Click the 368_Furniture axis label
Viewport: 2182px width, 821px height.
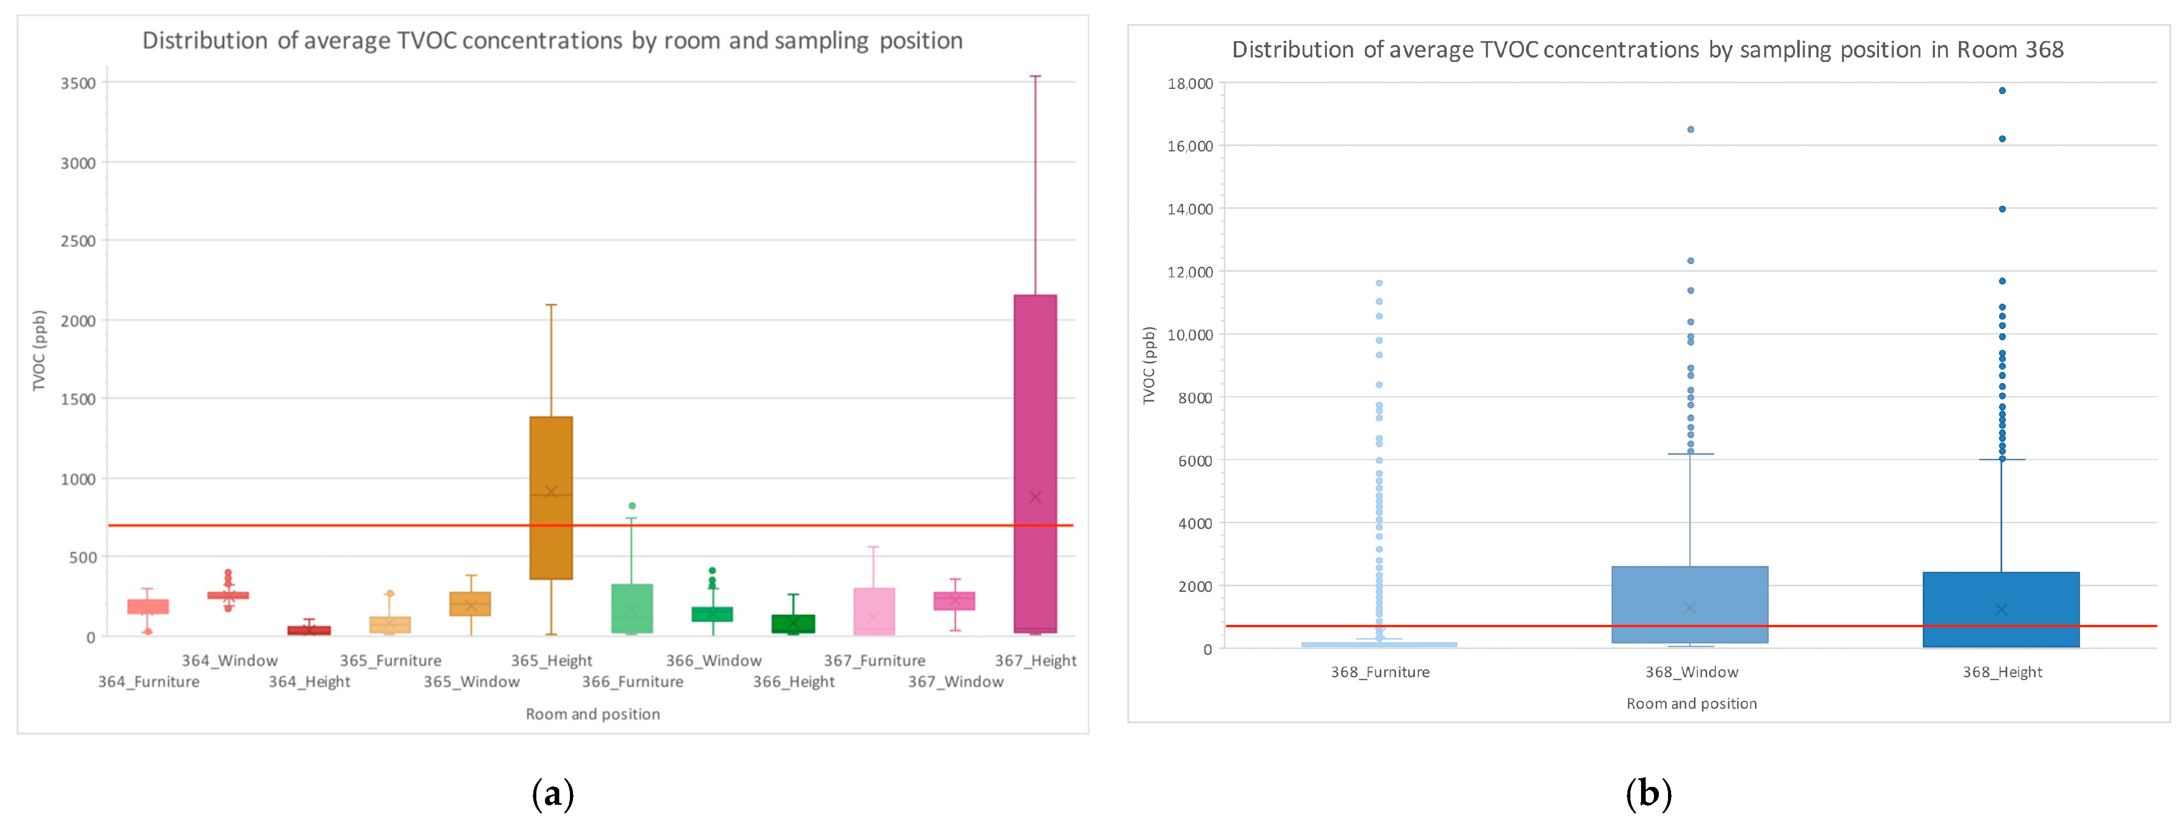click(x=1380, y=672)
